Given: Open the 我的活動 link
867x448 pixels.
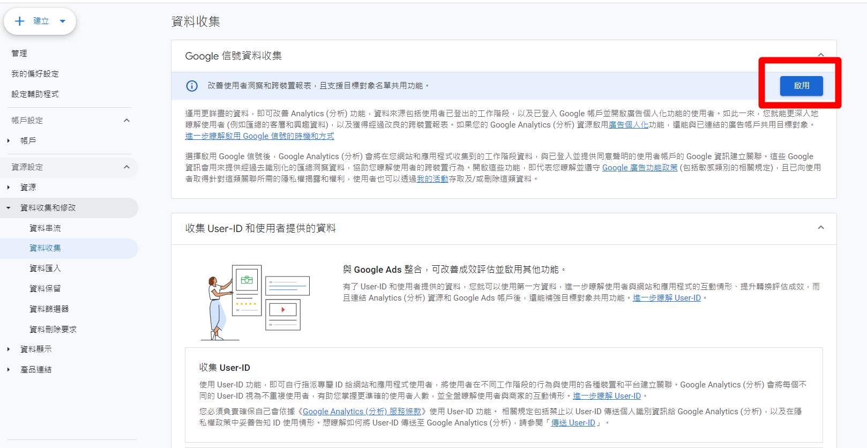Looking at the screenshot, I should click(432, 179).
